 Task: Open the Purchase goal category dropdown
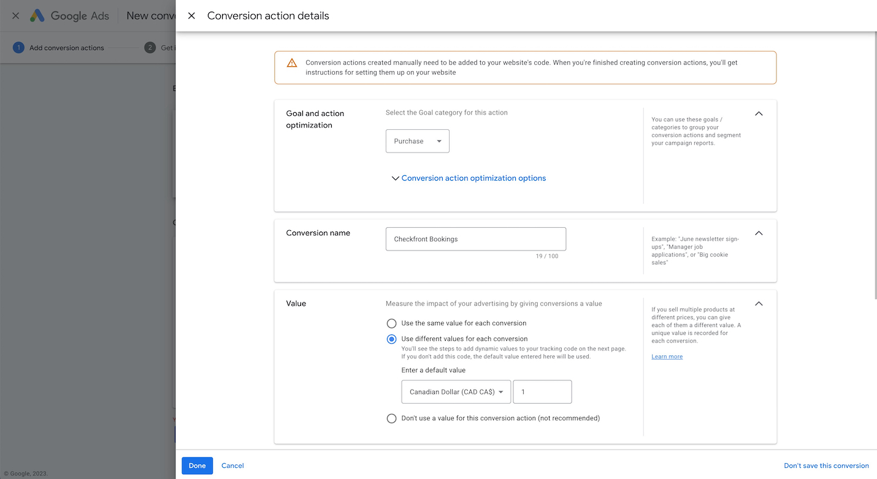coord(418,141)
